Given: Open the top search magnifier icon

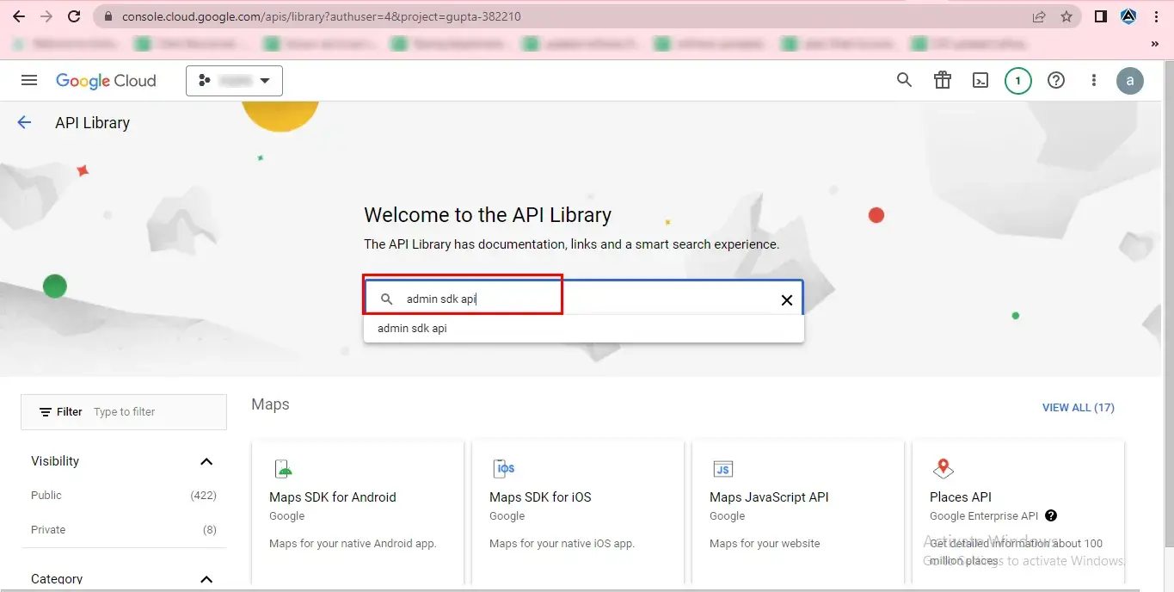Looking at the screenshot, I should (x=904, y=80).
